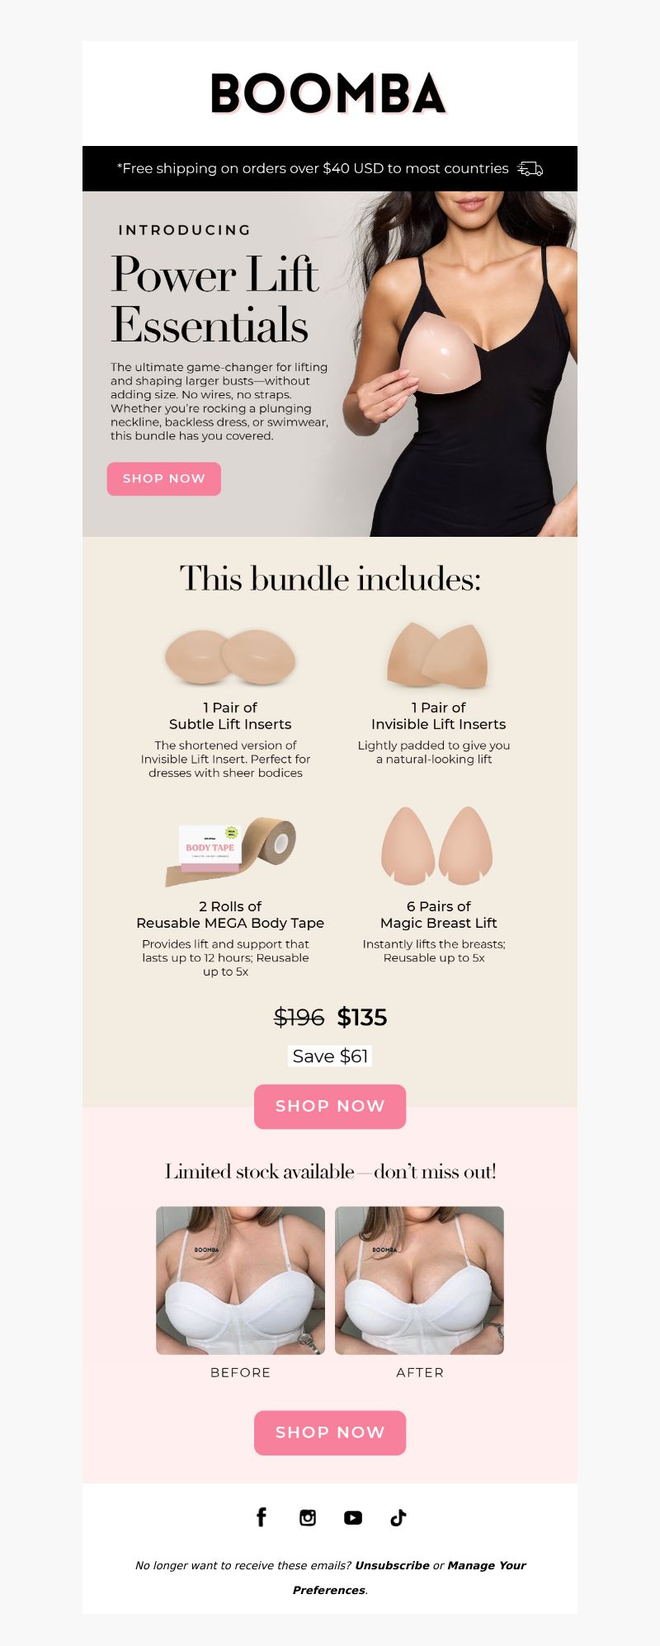The width and height of the screenshot is (660, 1646).
Task: Open the Instagram social icon
Action: click(x=308, y=1517)
